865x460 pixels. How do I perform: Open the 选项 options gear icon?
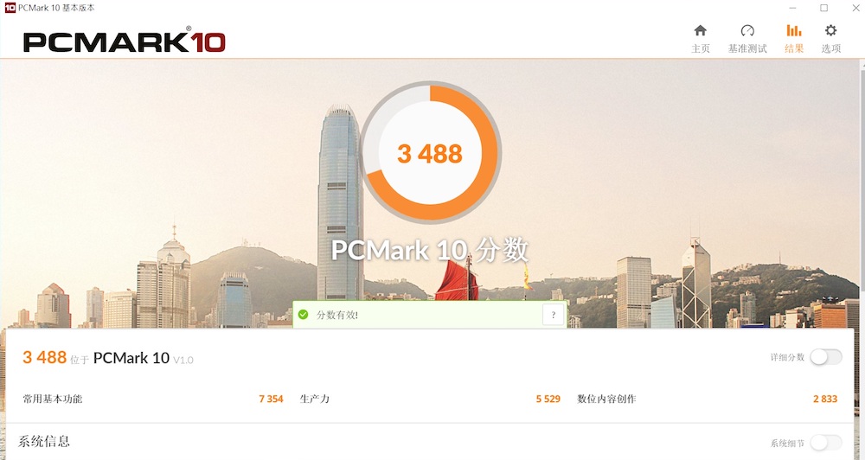[830, 30]
